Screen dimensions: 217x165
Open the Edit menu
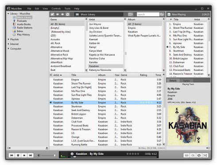point(37,9)
